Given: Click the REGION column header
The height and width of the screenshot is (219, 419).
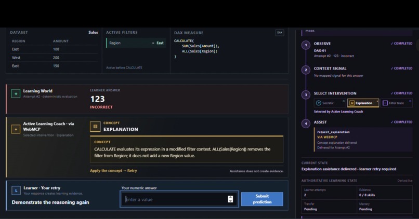Looking at the screenshot, I should [x=18, y=41].
